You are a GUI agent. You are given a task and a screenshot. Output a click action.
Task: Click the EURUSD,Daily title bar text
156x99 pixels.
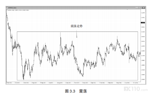tap(12, 8)
